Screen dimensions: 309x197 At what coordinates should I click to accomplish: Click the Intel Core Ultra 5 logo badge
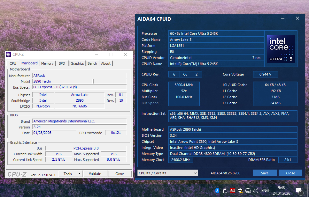281,49
